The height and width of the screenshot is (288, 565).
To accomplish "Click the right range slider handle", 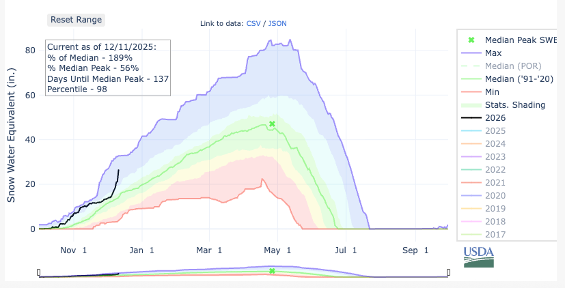I will pos(448,272).
